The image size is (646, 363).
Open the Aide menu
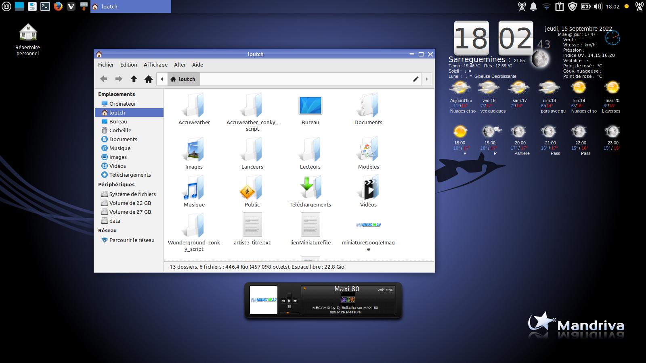pos(197,65)
